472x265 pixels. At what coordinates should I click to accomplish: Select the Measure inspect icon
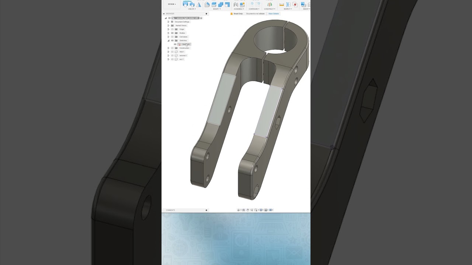281,4
